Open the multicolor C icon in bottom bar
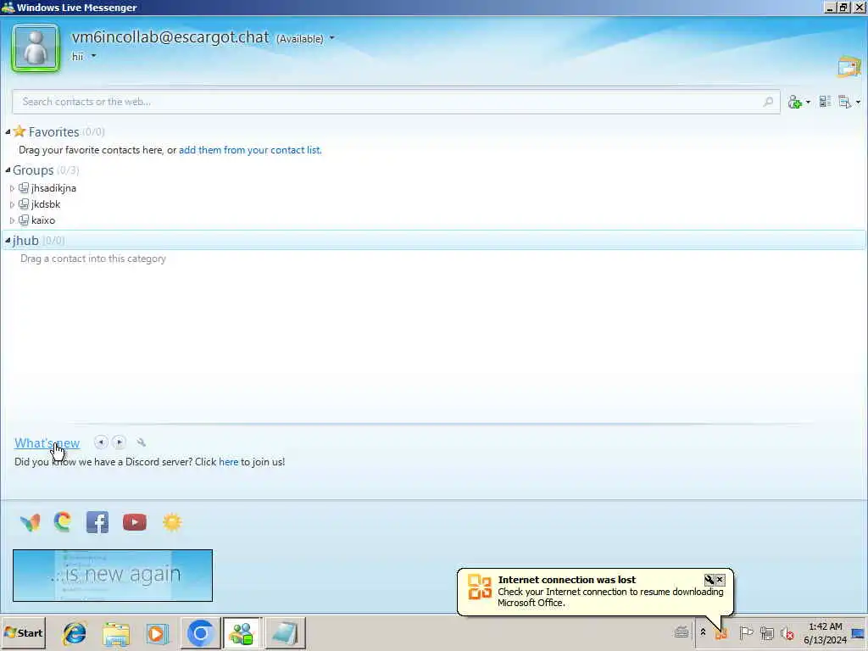 (x=63, y=522)
